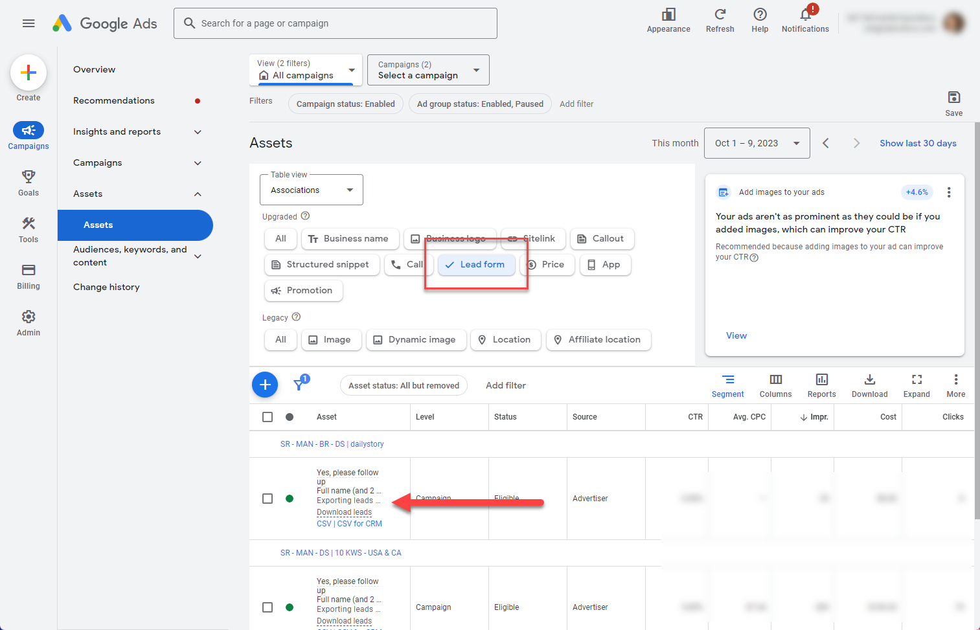Open the SR - MAN - BR - DS dailystory campaign
This screenshot has height=630, width=980.
coord(332,444)
